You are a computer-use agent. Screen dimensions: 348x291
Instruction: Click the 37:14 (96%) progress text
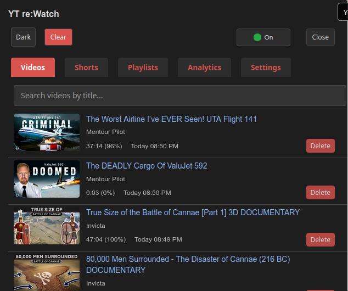104,146
